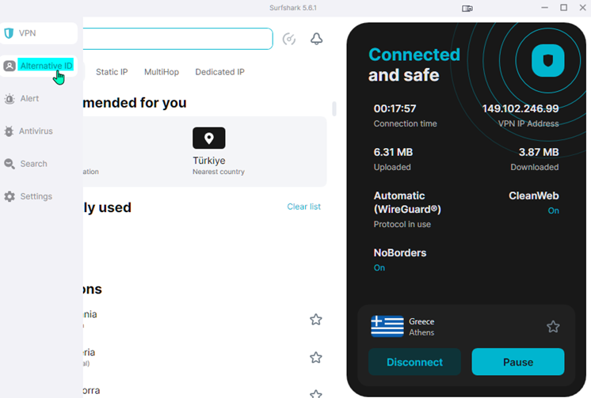This screenshot has height=398, width=591.
Task: Maximize the Surfshark window
Action: pyautogui.click(x=563, y=8)
